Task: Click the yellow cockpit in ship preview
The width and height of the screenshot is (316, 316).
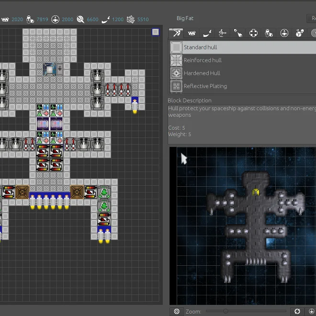Action: [x=256, y=192]
